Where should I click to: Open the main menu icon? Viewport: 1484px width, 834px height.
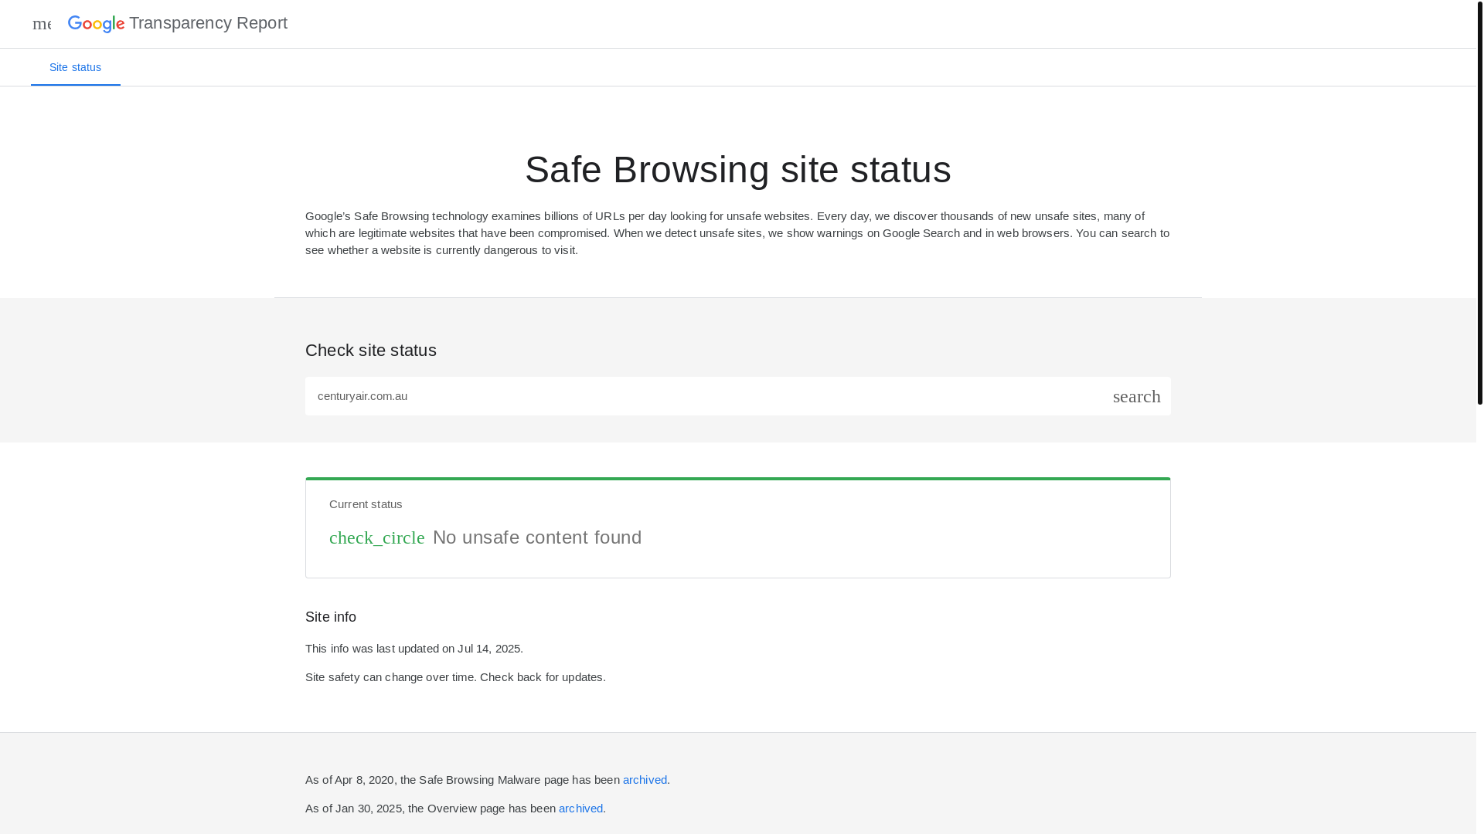tap(42, 24)
